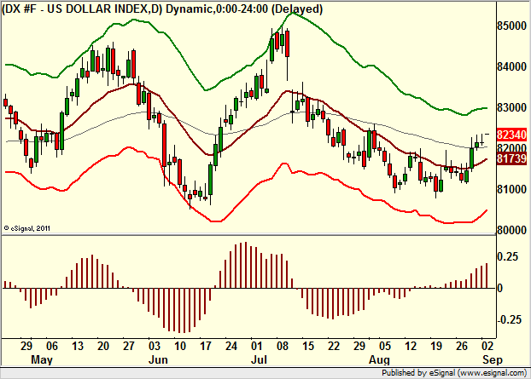Select the 82000 price axis label
The width and height of the screenshot is (531, 379).
(x=511, y=147)
